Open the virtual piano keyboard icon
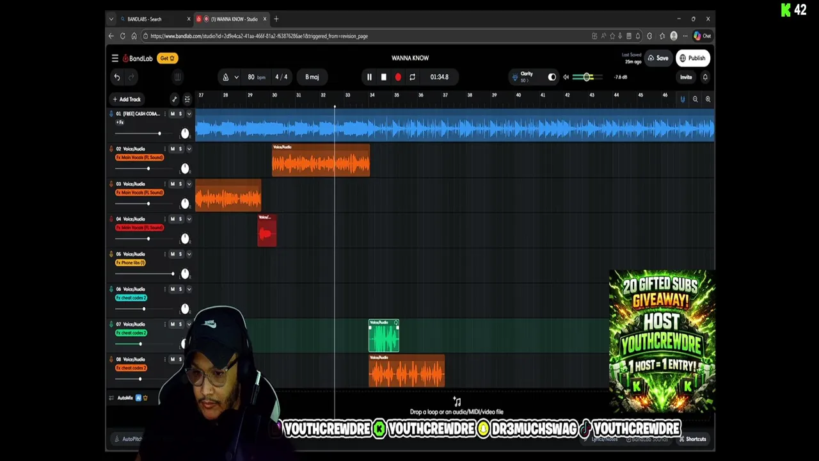819x461 pixels. click(x=177, y=77)
